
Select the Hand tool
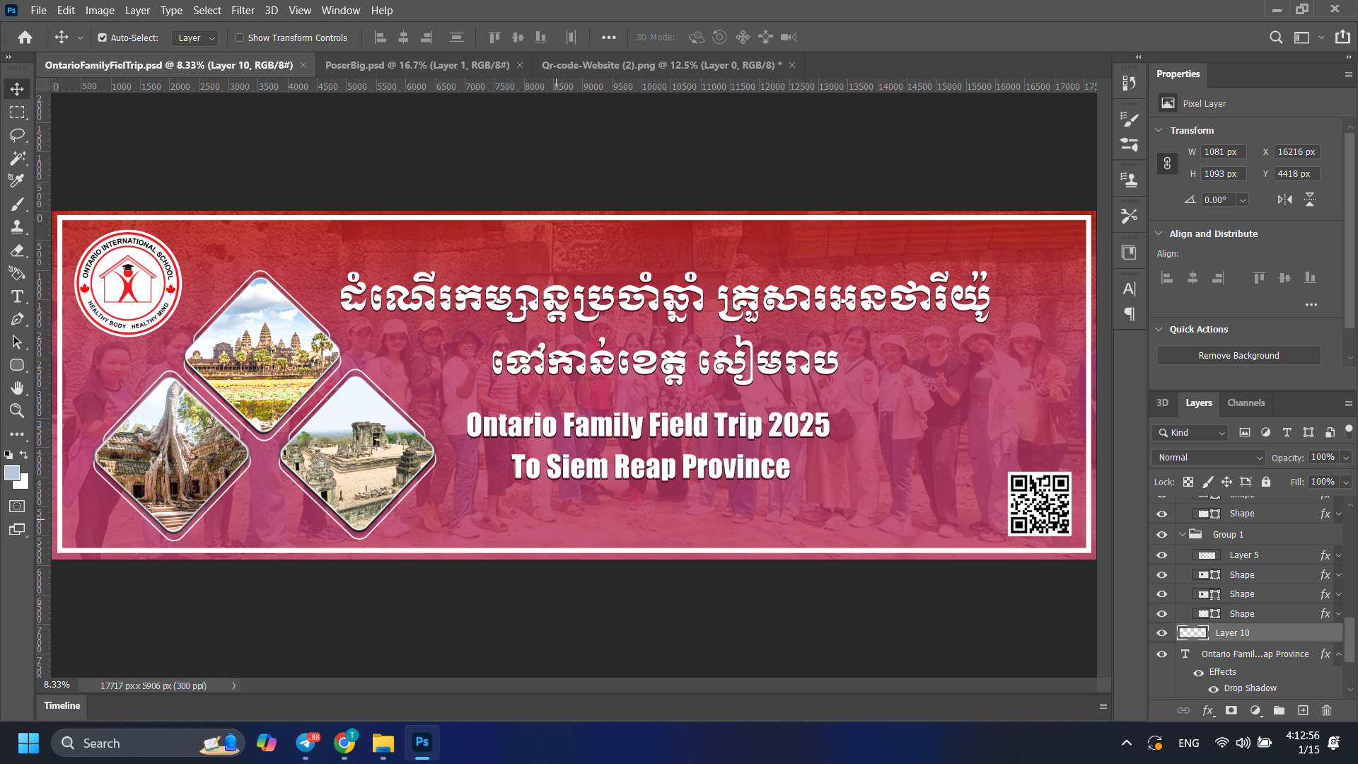(17, 388)
